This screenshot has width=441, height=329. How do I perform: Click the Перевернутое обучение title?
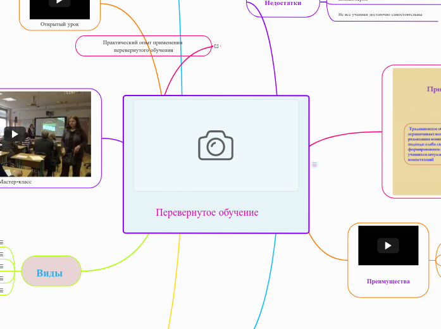pos(207,213)
